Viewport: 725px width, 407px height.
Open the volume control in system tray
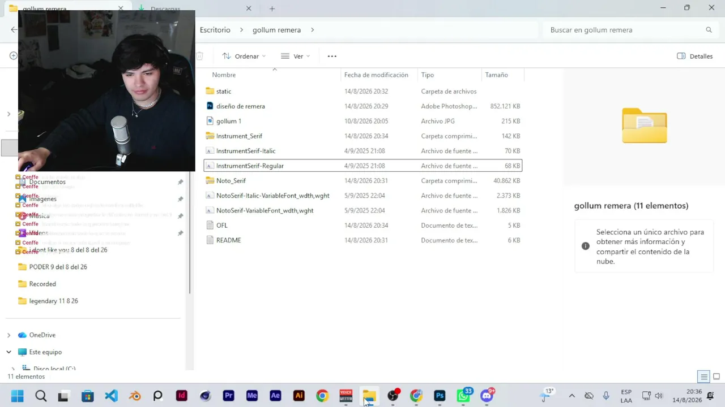pos(659,396)
